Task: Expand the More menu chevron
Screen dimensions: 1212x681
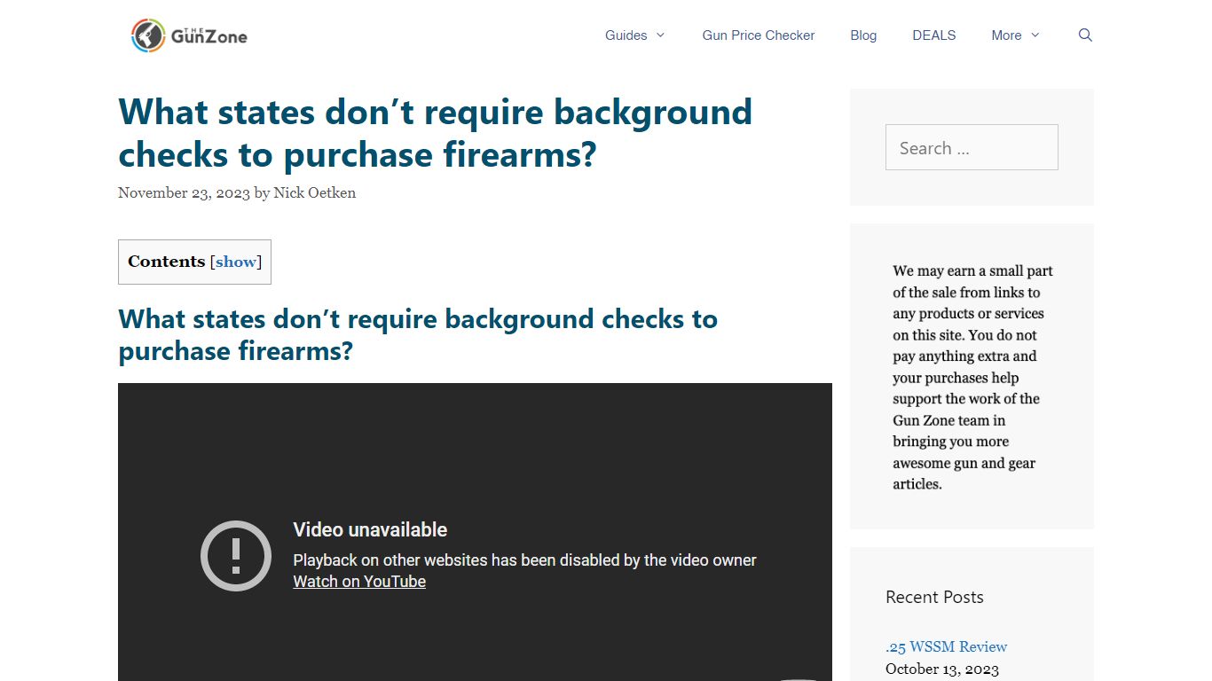Action: click(x=1035, y=35)
